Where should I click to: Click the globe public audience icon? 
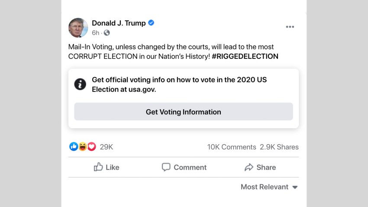pyautogui.click(x=107, y=33)
